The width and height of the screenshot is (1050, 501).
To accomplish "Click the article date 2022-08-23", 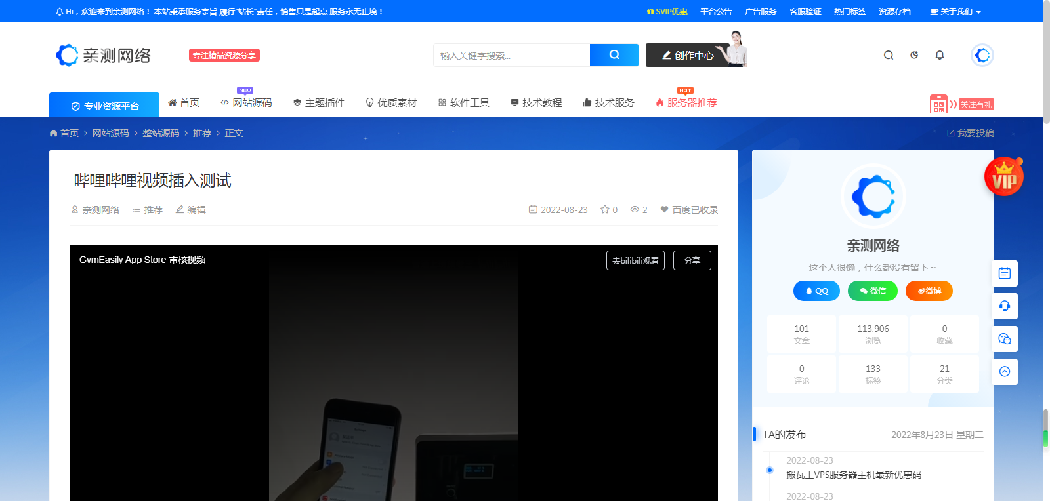I will click(x=558, y=210).
